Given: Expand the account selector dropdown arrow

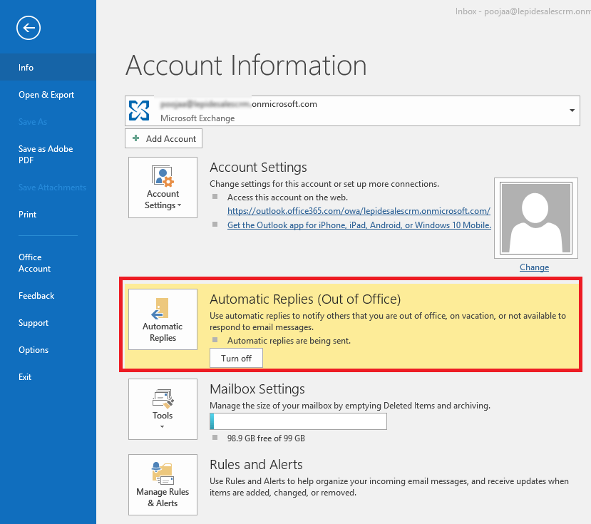Looking at the screenshot, I should pos(572,111).
